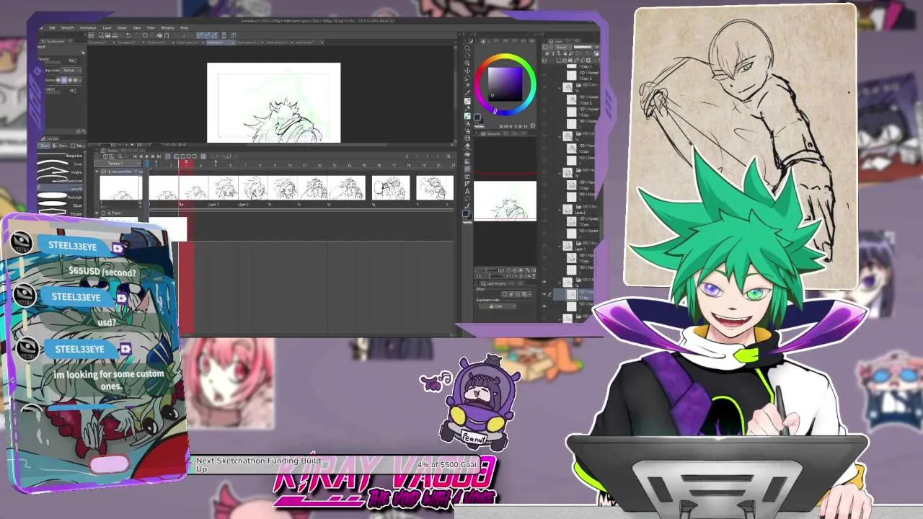Choose Curve sub tool

click(61, 164)
